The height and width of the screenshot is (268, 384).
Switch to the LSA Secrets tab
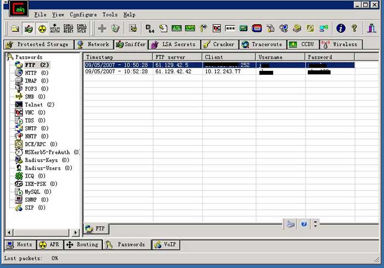point(174,44)
